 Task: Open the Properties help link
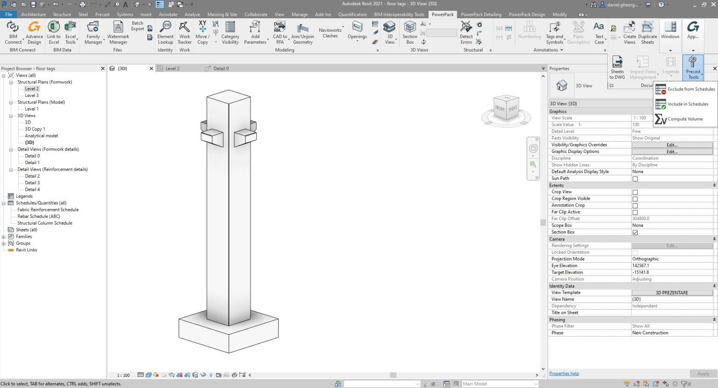click(564, 373)
